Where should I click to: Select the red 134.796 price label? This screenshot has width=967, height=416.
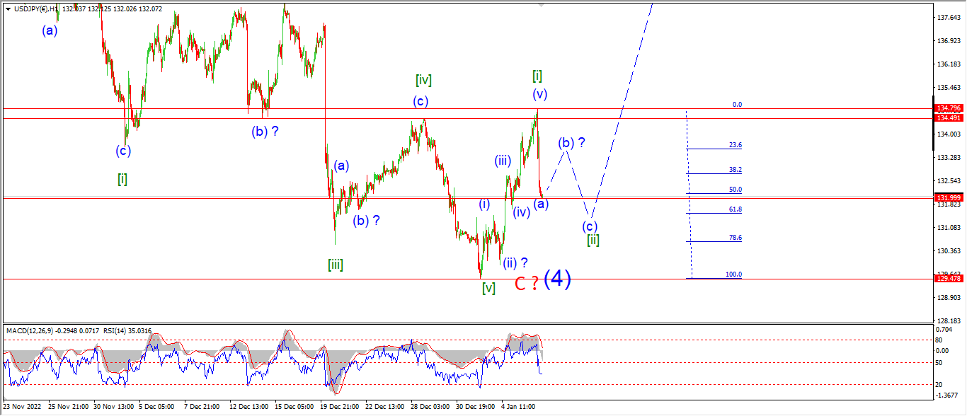pyautogui.click(x=948, y=108)
